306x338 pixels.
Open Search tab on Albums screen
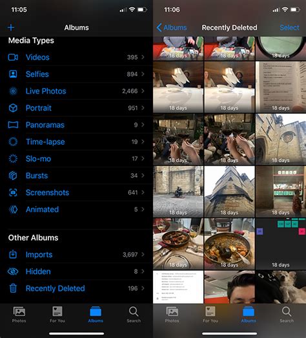(134, 315)
